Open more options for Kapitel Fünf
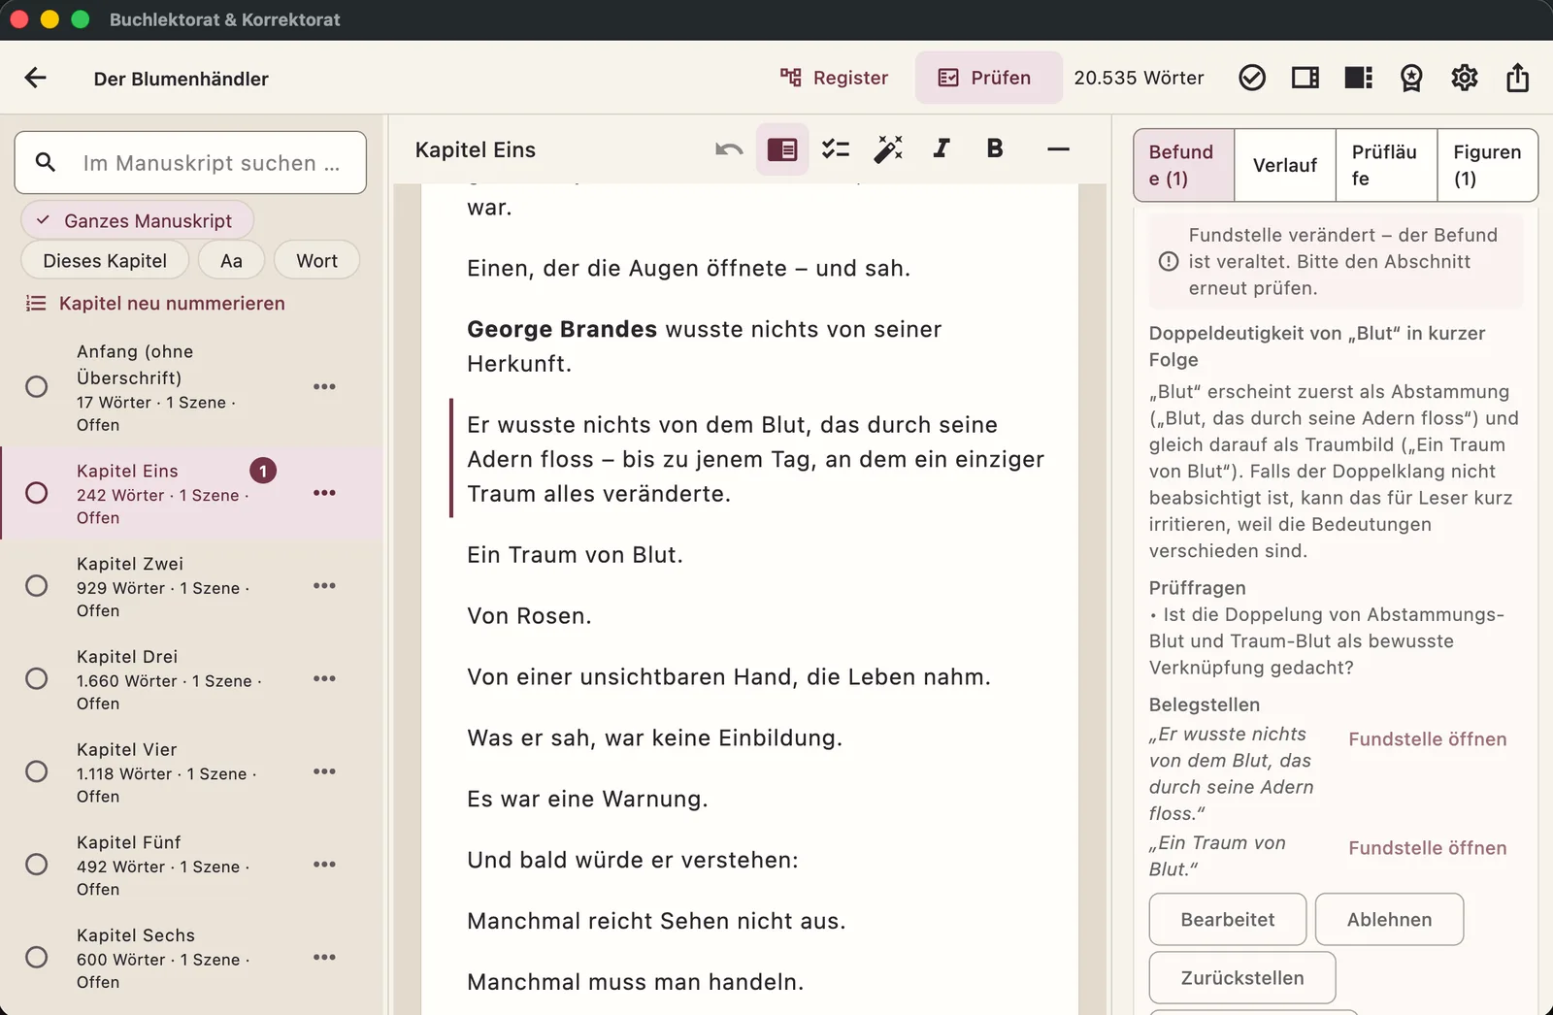The width and height of the screenshot is (1553, 1015). tap(324, 865)
